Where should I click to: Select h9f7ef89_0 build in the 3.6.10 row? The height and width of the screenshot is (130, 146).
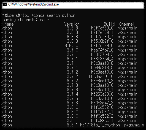click(x=102, y=46)
